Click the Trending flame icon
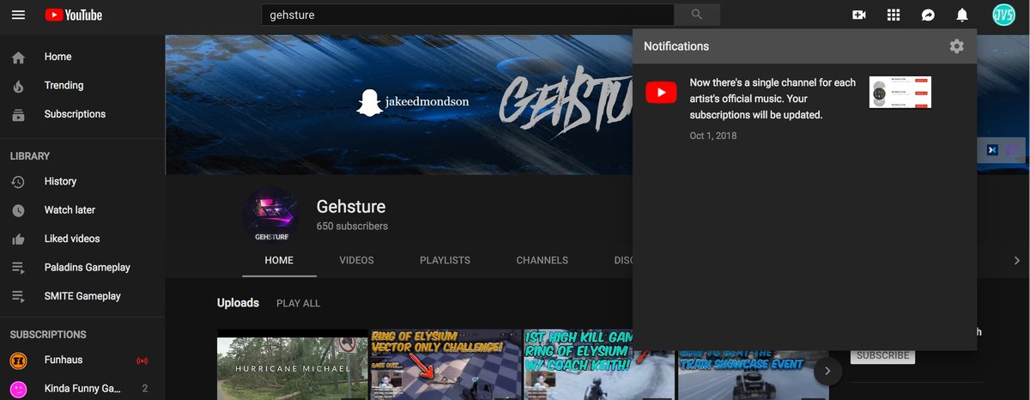This screenshot has width=1030, height=400. (18, 86)
